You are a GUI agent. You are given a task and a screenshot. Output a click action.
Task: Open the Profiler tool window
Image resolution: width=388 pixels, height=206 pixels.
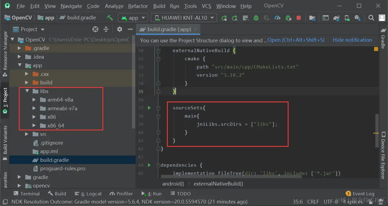click(x=121, y=193)
